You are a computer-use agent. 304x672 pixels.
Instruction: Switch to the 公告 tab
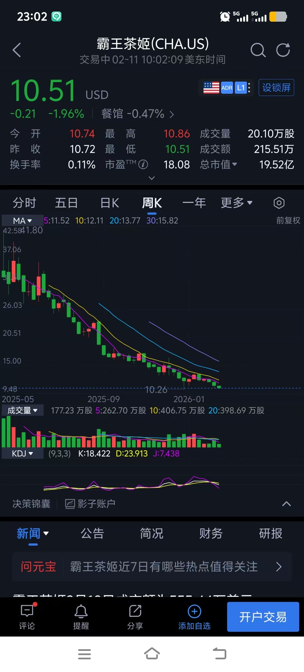point(92,534)
